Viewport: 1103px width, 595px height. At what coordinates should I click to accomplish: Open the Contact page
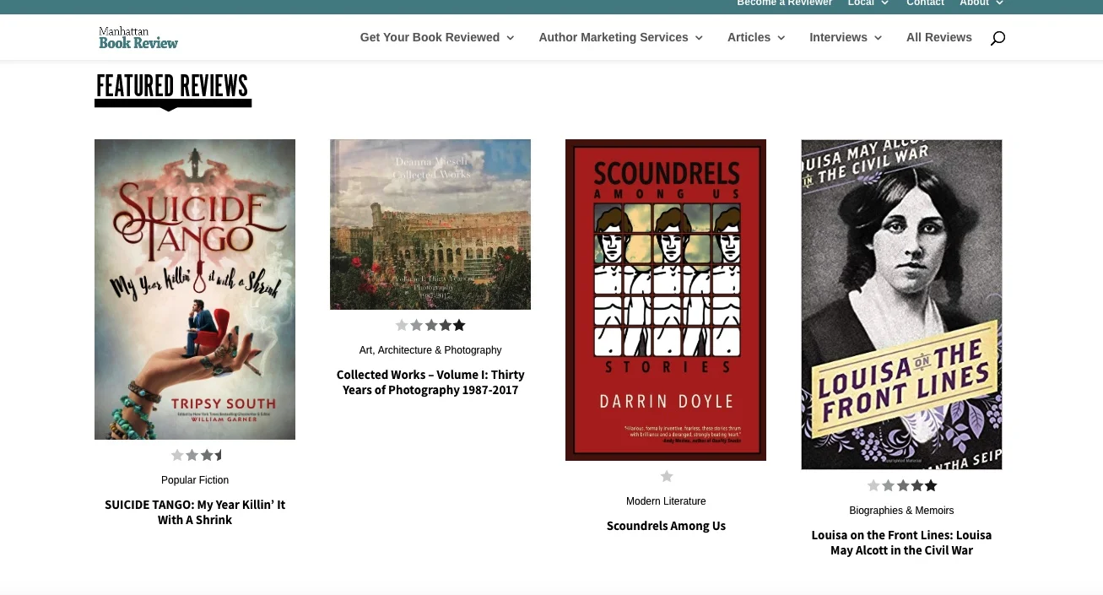pyautogui.click(x=925, y=3)
